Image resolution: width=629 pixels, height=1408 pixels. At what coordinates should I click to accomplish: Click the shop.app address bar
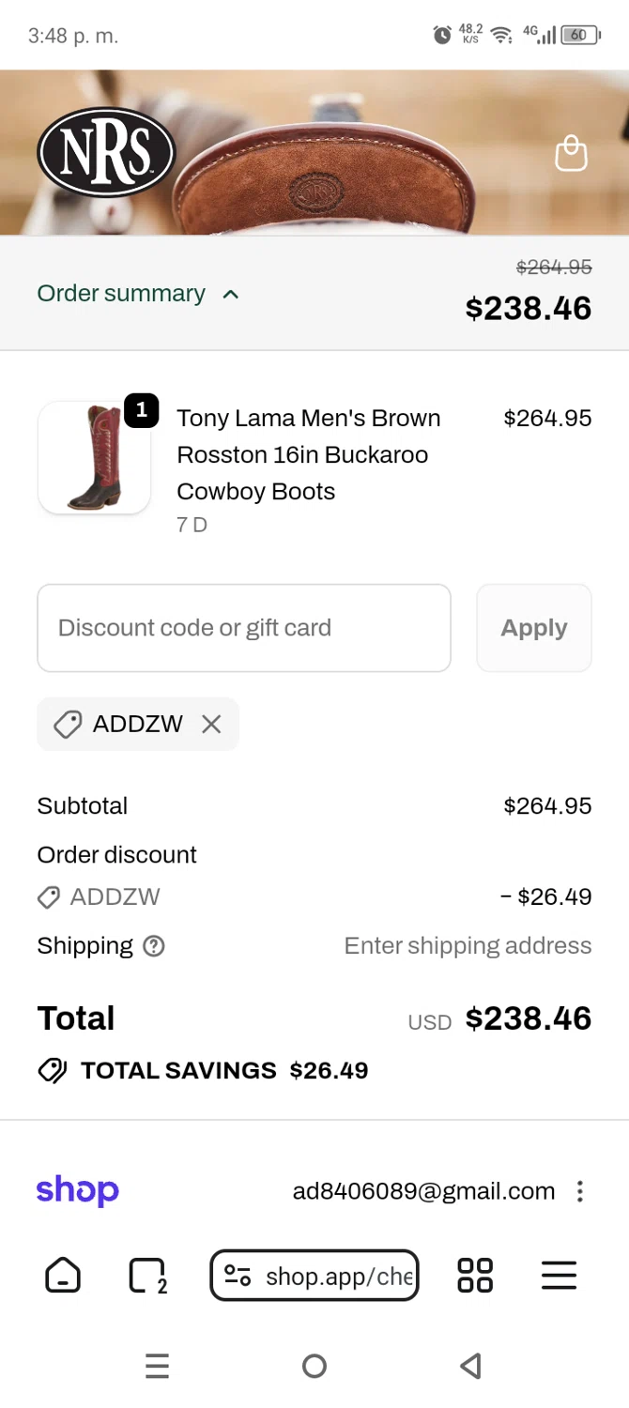(x=314, y=1276)
